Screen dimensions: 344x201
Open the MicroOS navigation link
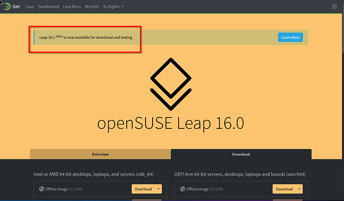click(x=92, y=6)
